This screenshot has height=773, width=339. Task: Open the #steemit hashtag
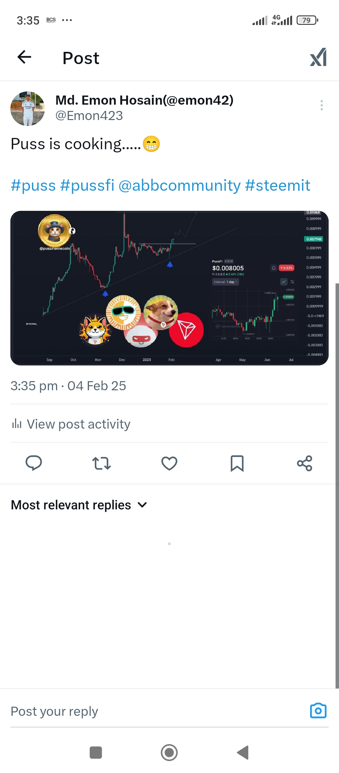click(x=277, y=185)
